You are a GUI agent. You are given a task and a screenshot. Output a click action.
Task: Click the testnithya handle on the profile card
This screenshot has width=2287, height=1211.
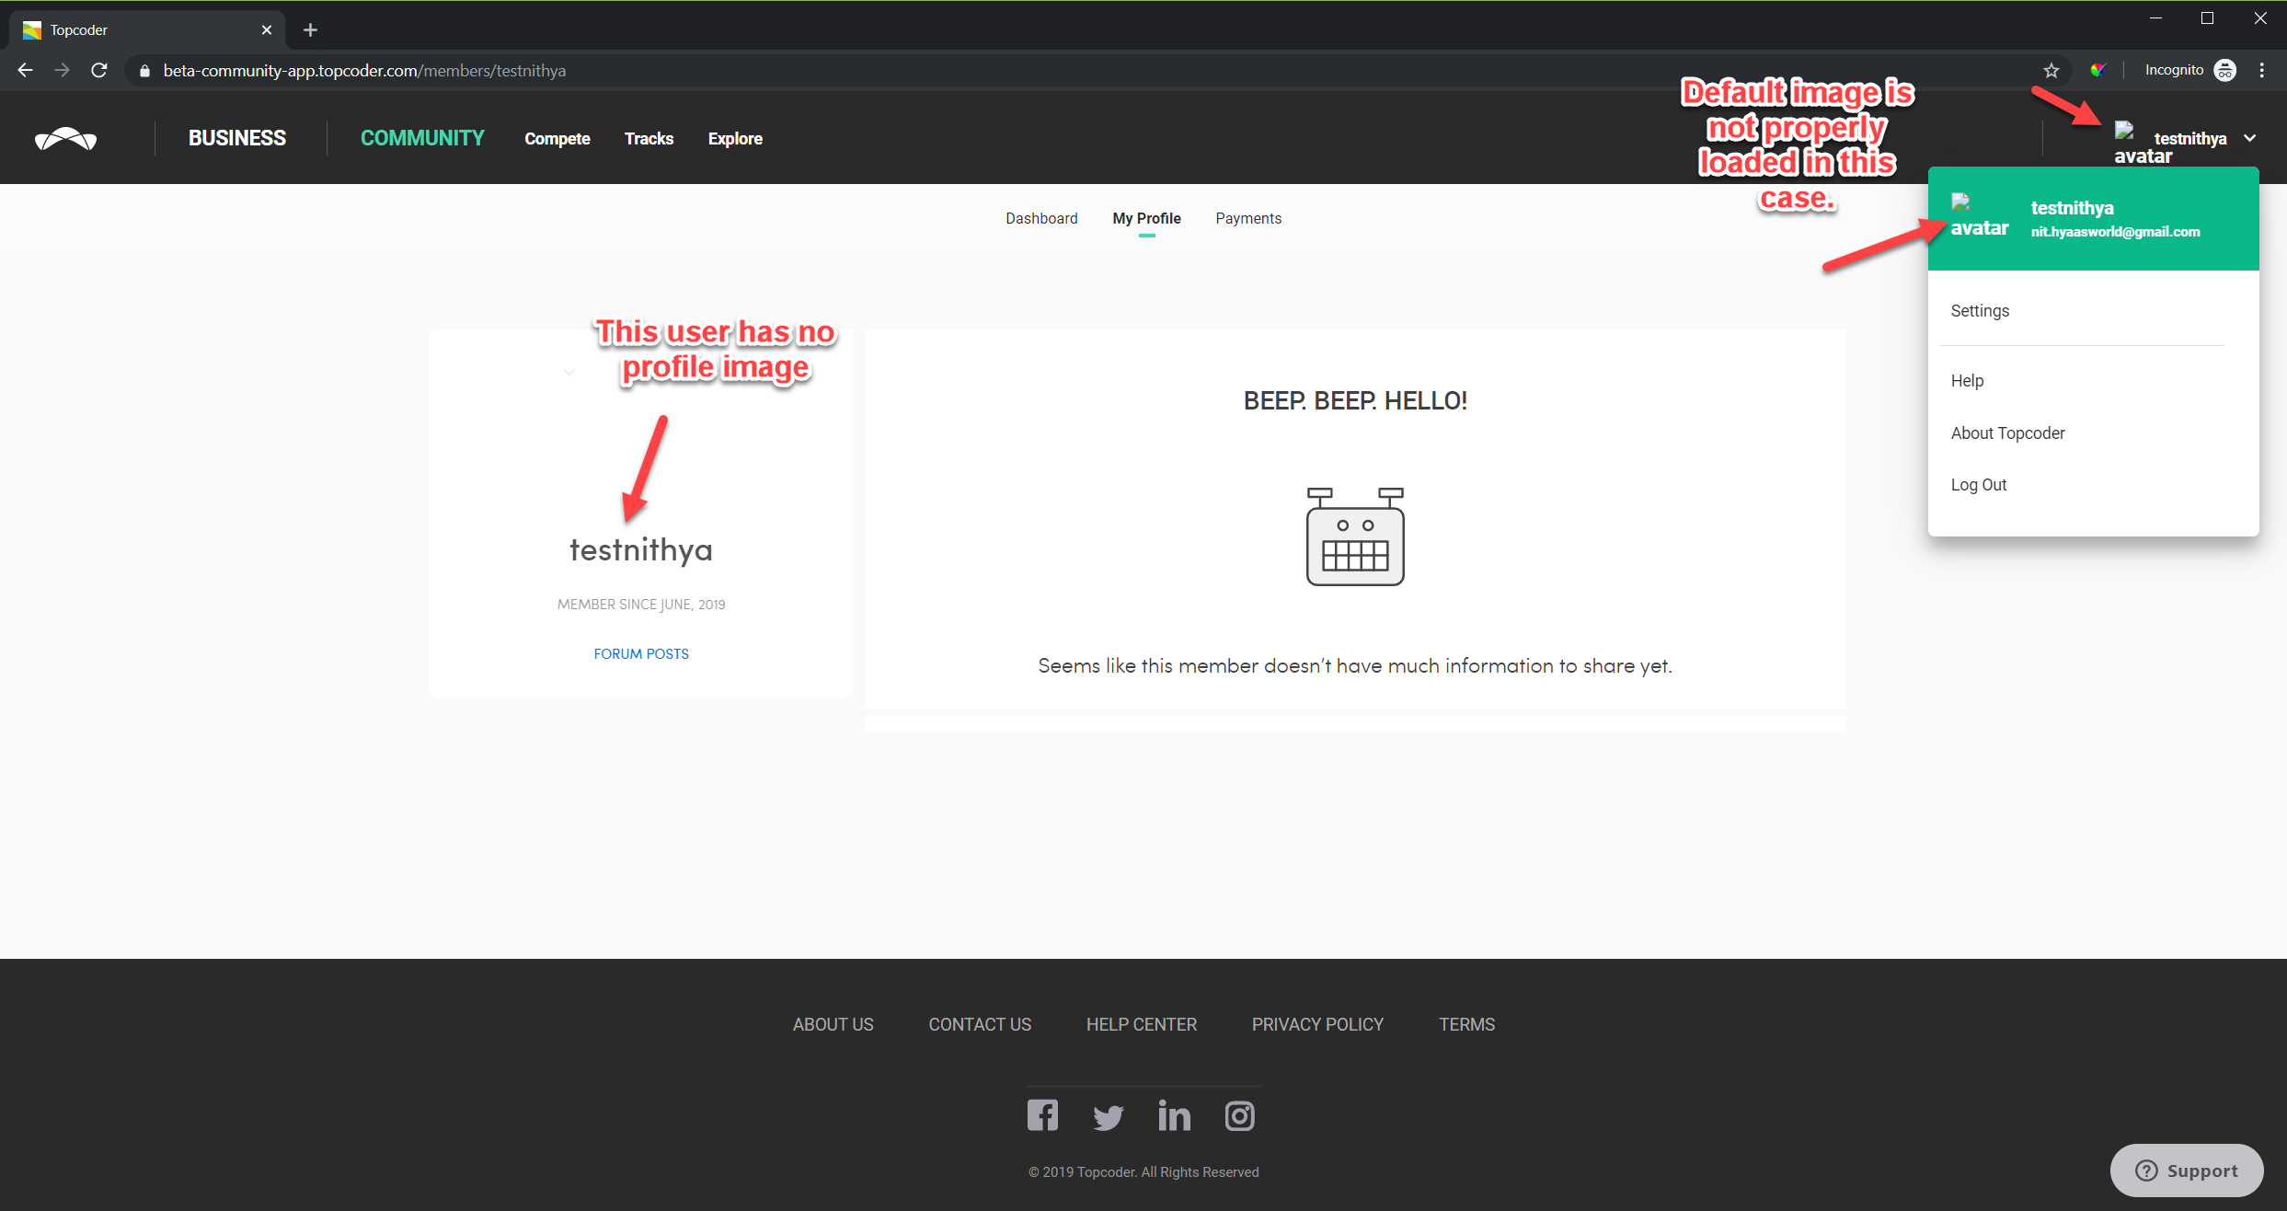tap(641, 549)
